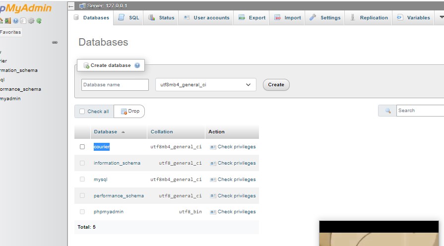444x246 pixels.
Task: Expand the More tabs dropdown arrow
Action: coord(440,17)
